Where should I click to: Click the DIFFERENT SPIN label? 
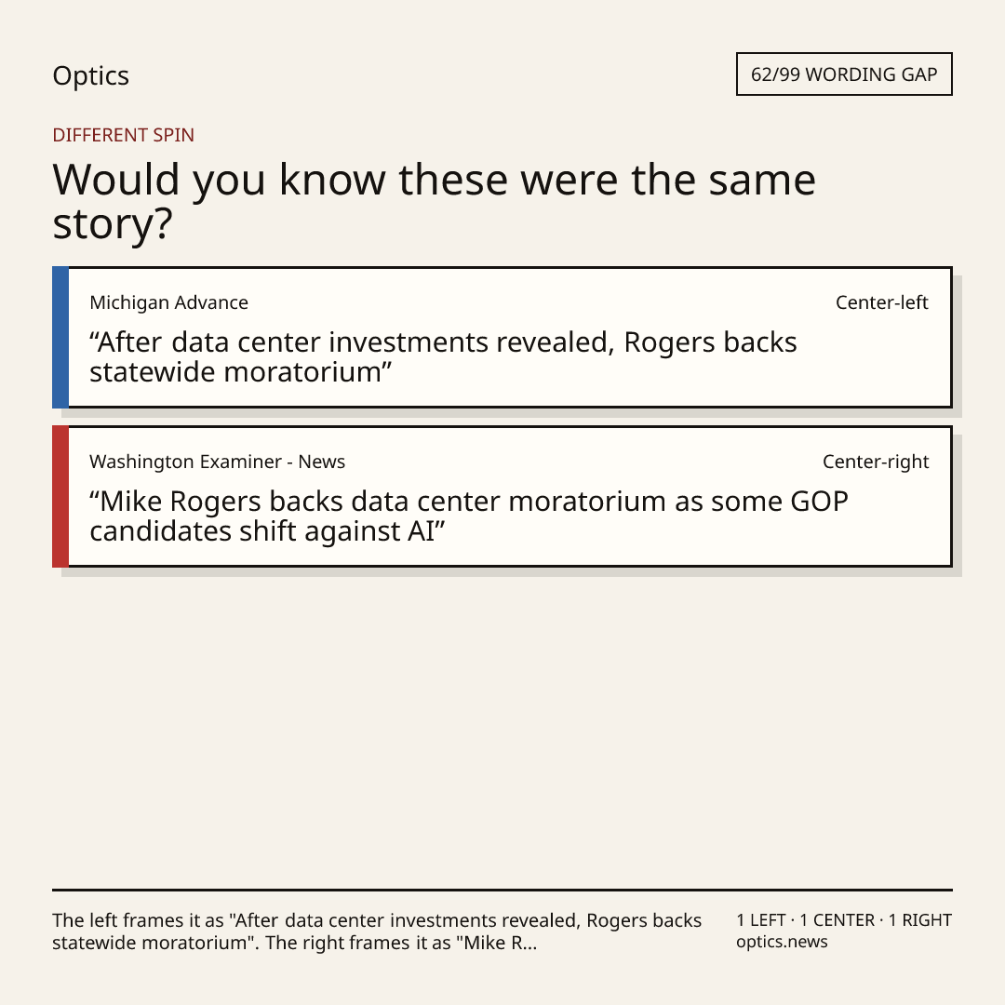123,135
